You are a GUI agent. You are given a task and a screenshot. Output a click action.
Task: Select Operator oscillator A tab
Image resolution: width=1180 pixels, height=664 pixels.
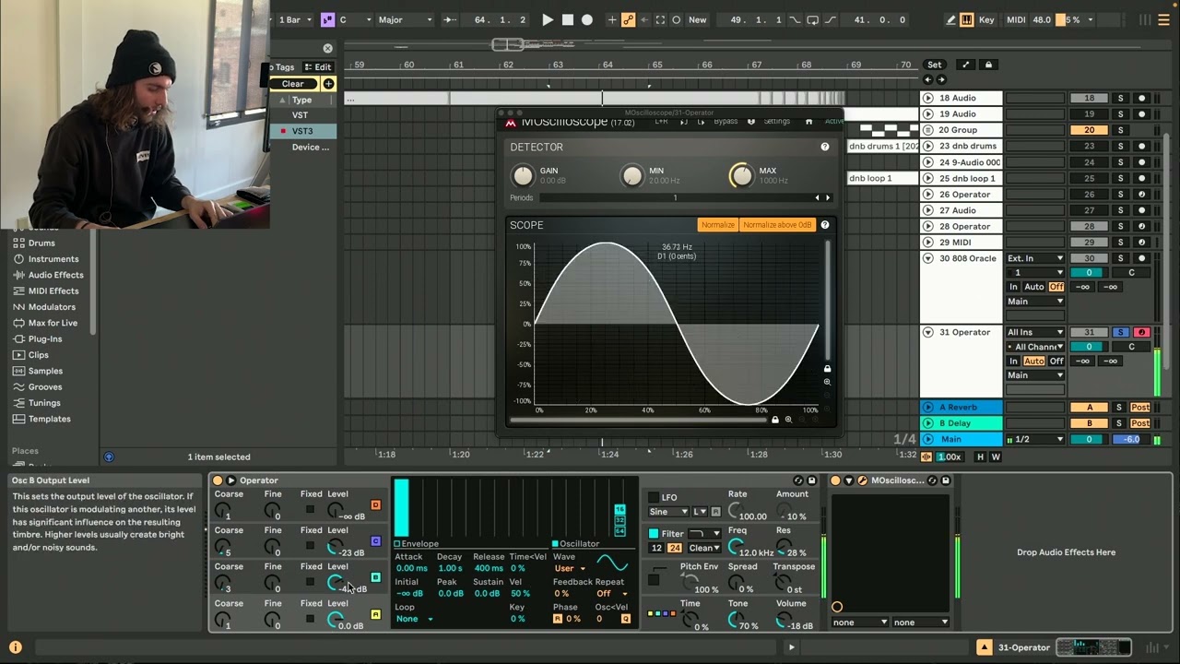click(x=375, y=614)
